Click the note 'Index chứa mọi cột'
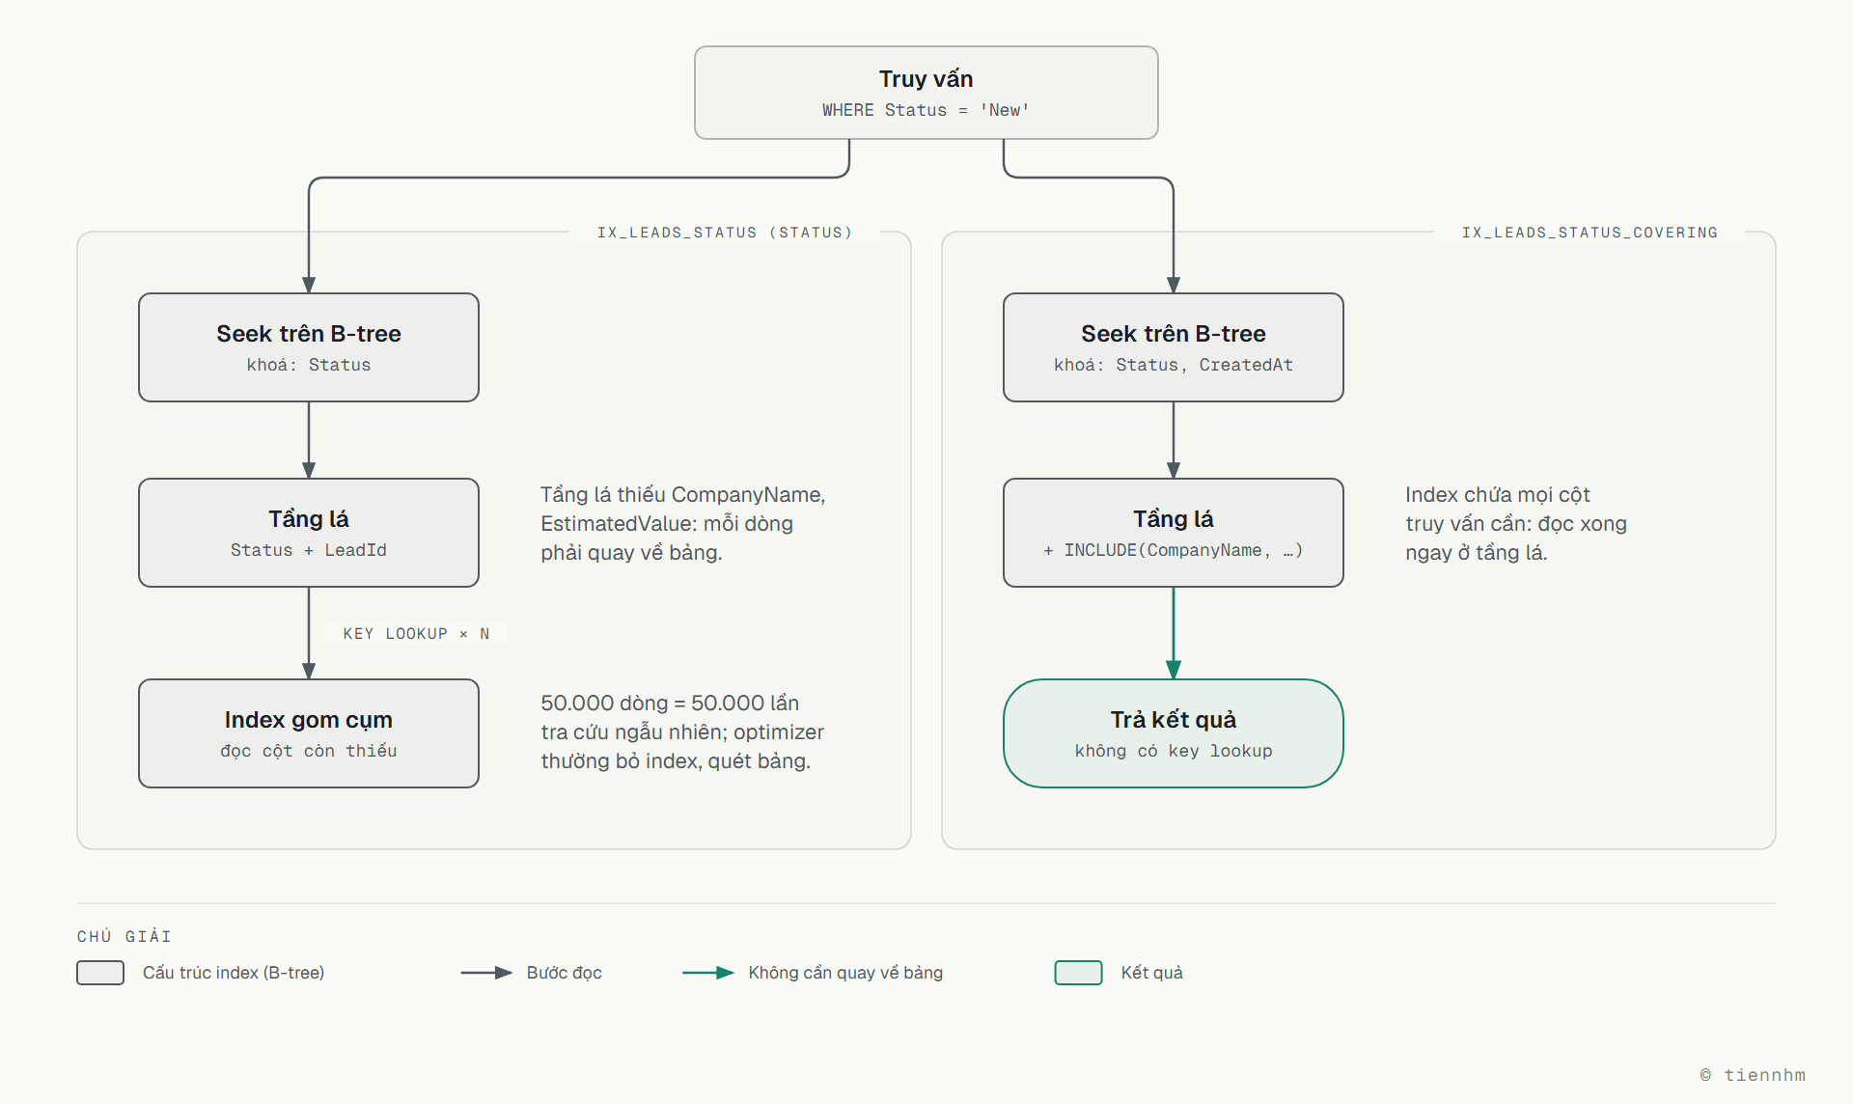This screenshot has height=1104, width=1853. point(1515,523)
